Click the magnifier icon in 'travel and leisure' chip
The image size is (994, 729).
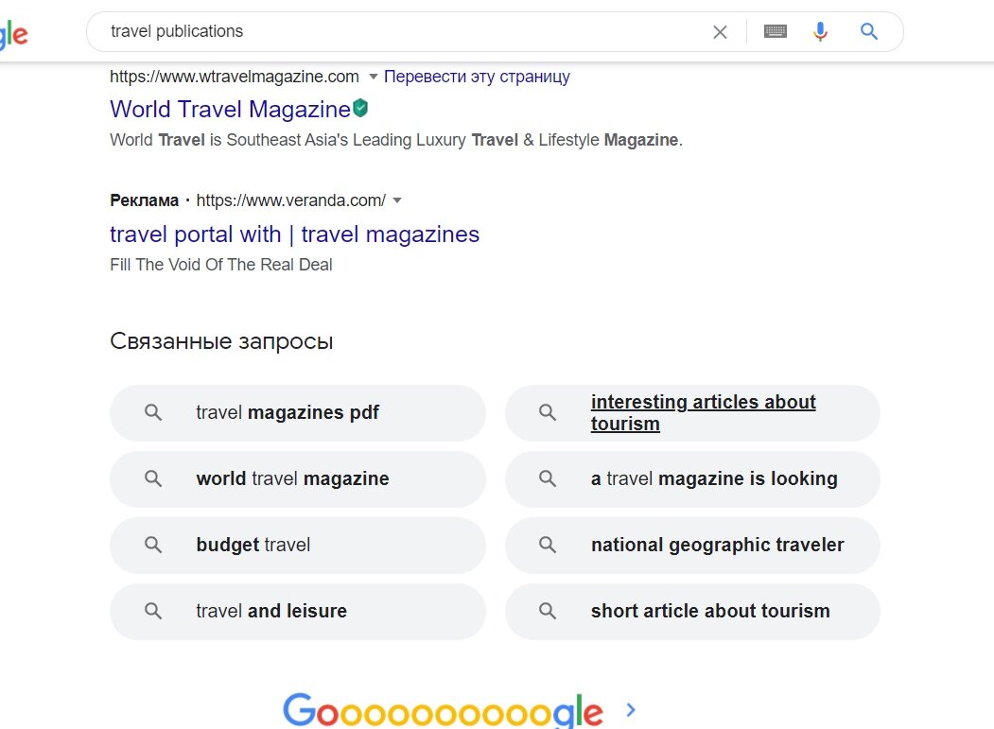pyautogui.click(x=153, y=611)
